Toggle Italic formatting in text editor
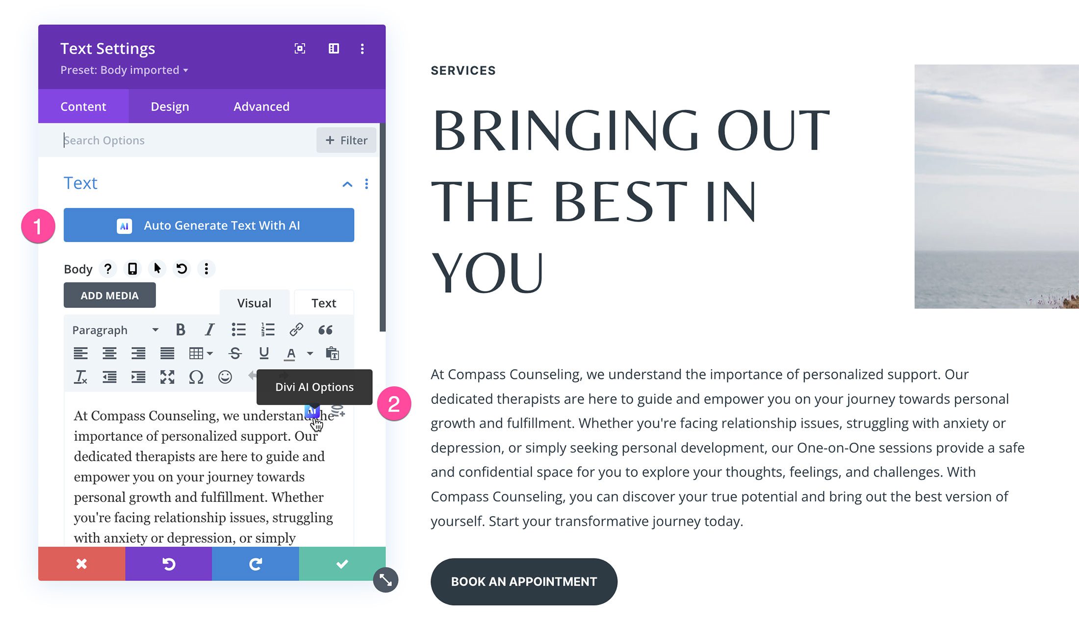This screenshot has width=1079, height=630. tap(208, 328)
